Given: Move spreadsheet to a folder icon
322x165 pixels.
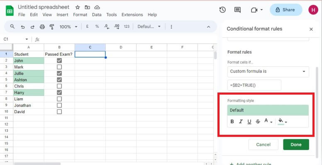Looking at the screenshot, I should [87, 7].
